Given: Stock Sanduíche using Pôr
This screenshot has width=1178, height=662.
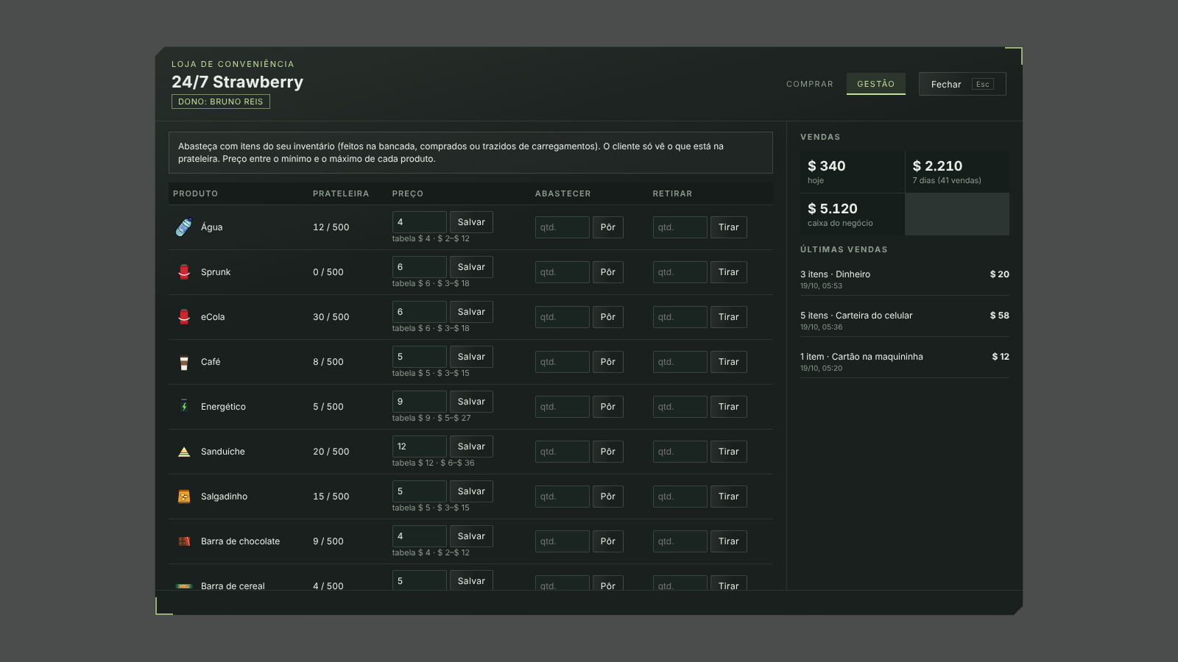Looking at the screenshot, I should click(x=608, y=452).
